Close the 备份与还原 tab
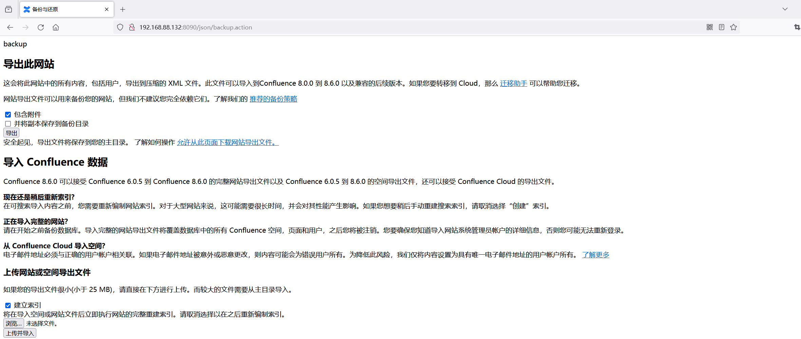The image size is (801, 339). pos(107,9)
